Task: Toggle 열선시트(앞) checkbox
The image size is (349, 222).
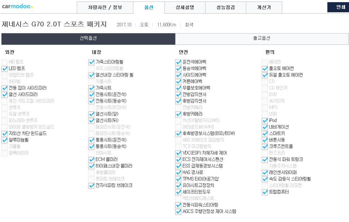Action: click(x=91, y=114)
